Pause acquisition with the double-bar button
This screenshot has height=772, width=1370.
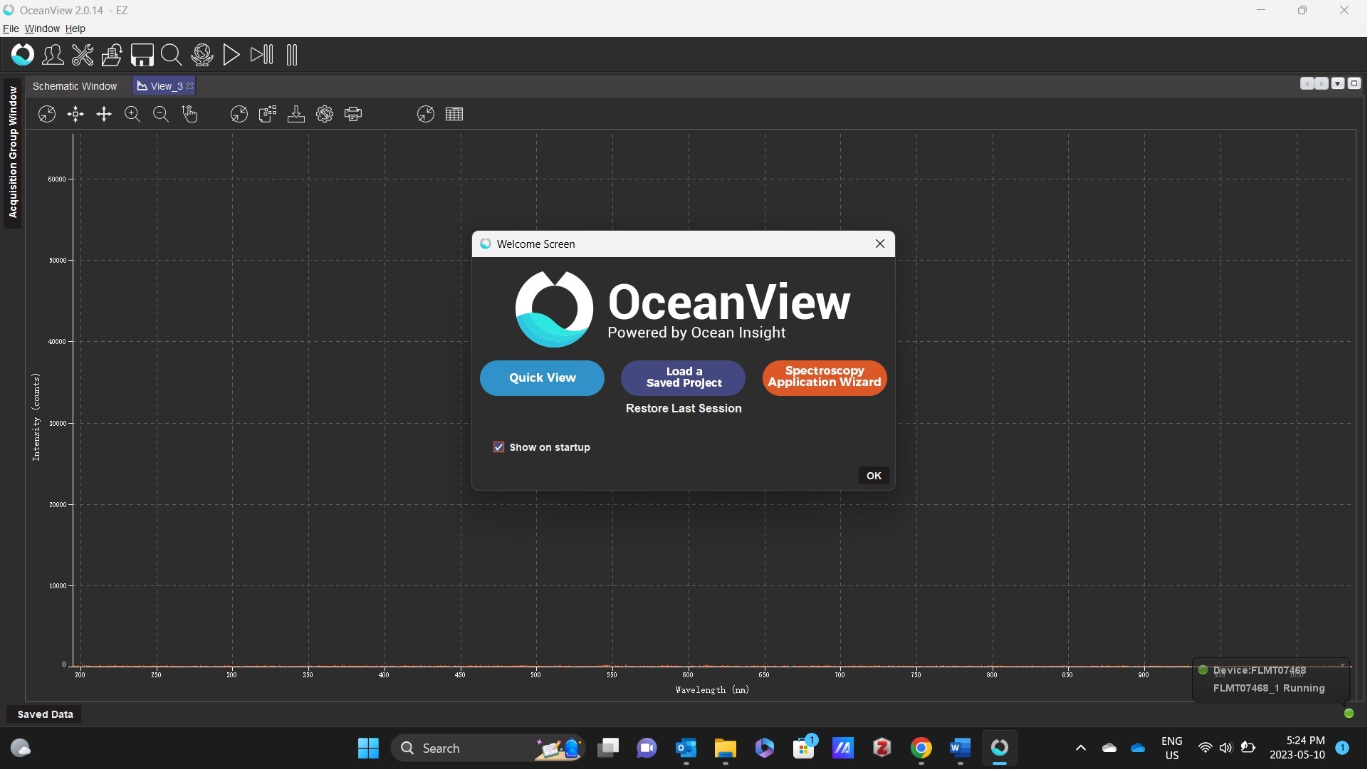pyautogui.click(x=292, y=55)
